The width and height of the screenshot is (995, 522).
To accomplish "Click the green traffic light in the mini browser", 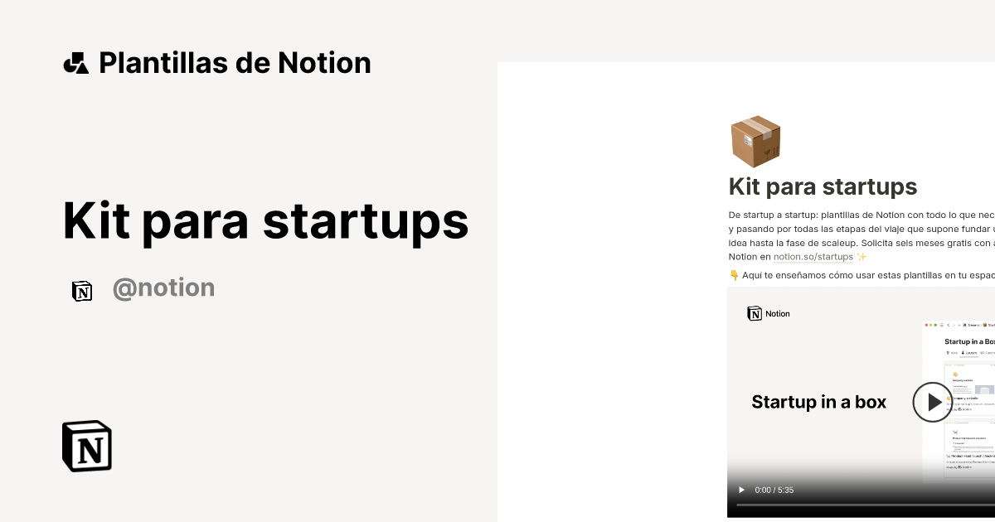I will (936, 325).
